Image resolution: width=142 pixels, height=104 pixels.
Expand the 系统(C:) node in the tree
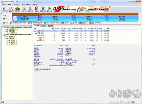[x=5, y=37]
